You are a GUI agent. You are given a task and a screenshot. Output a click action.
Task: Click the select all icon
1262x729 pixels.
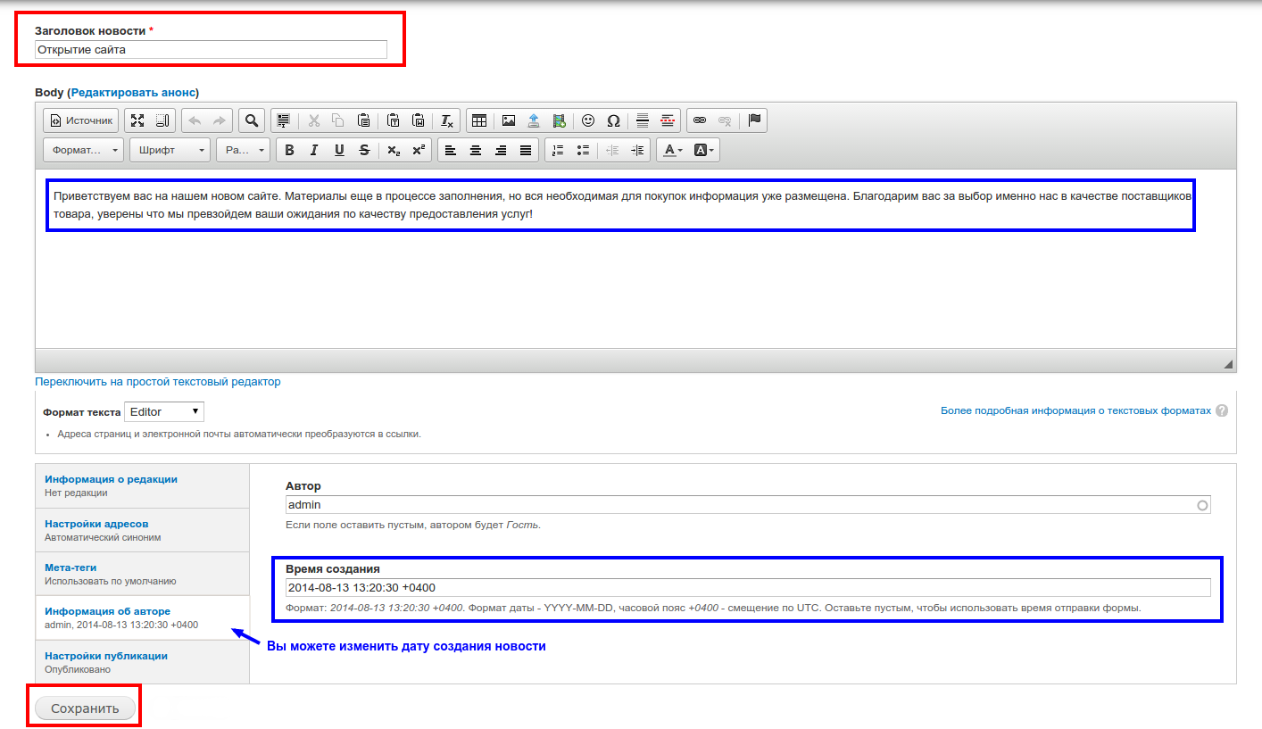[x=284, y=120]
